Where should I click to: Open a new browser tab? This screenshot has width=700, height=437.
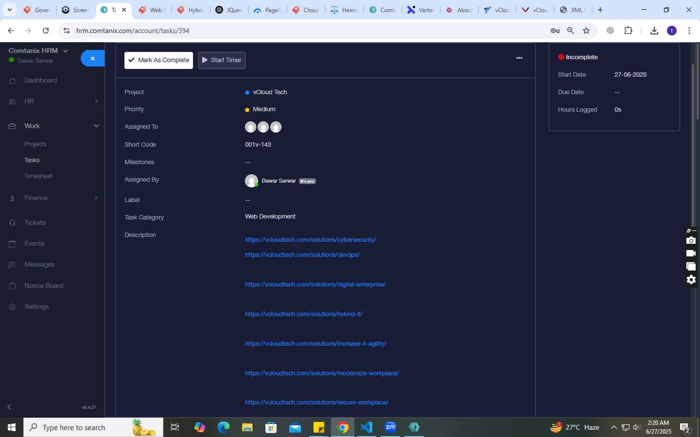600,10
